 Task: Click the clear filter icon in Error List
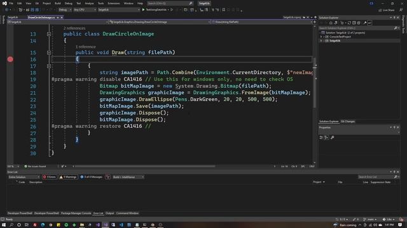click(107, 177)
